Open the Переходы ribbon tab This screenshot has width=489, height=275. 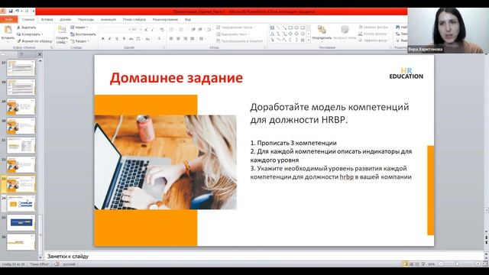pyautogui.click(x=86, y=19)
